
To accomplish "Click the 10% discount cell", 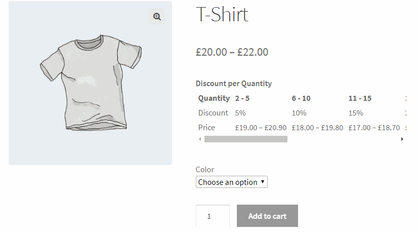I will (x=299, y=113).
